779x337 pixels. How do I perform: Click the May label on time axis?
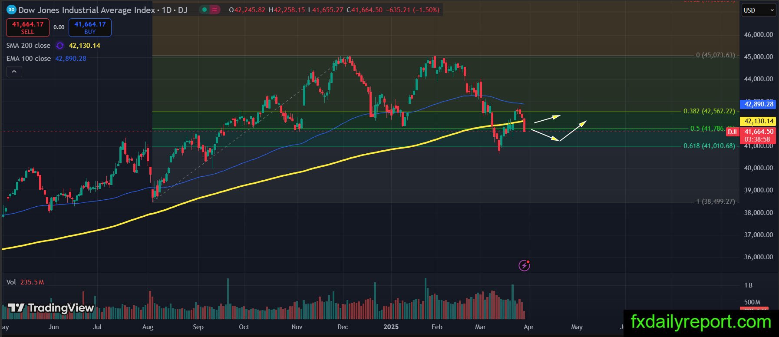point(577,327)
